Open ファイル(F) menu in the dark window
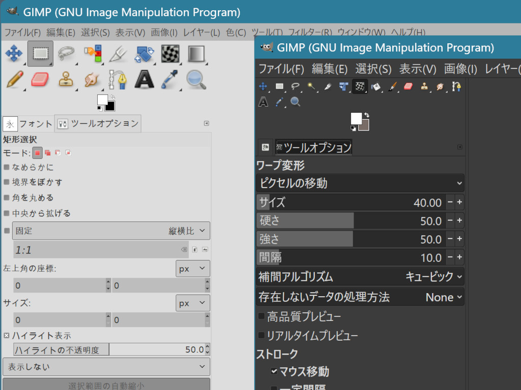This screenshot has width=521, height=390. (x=281, y=69)
